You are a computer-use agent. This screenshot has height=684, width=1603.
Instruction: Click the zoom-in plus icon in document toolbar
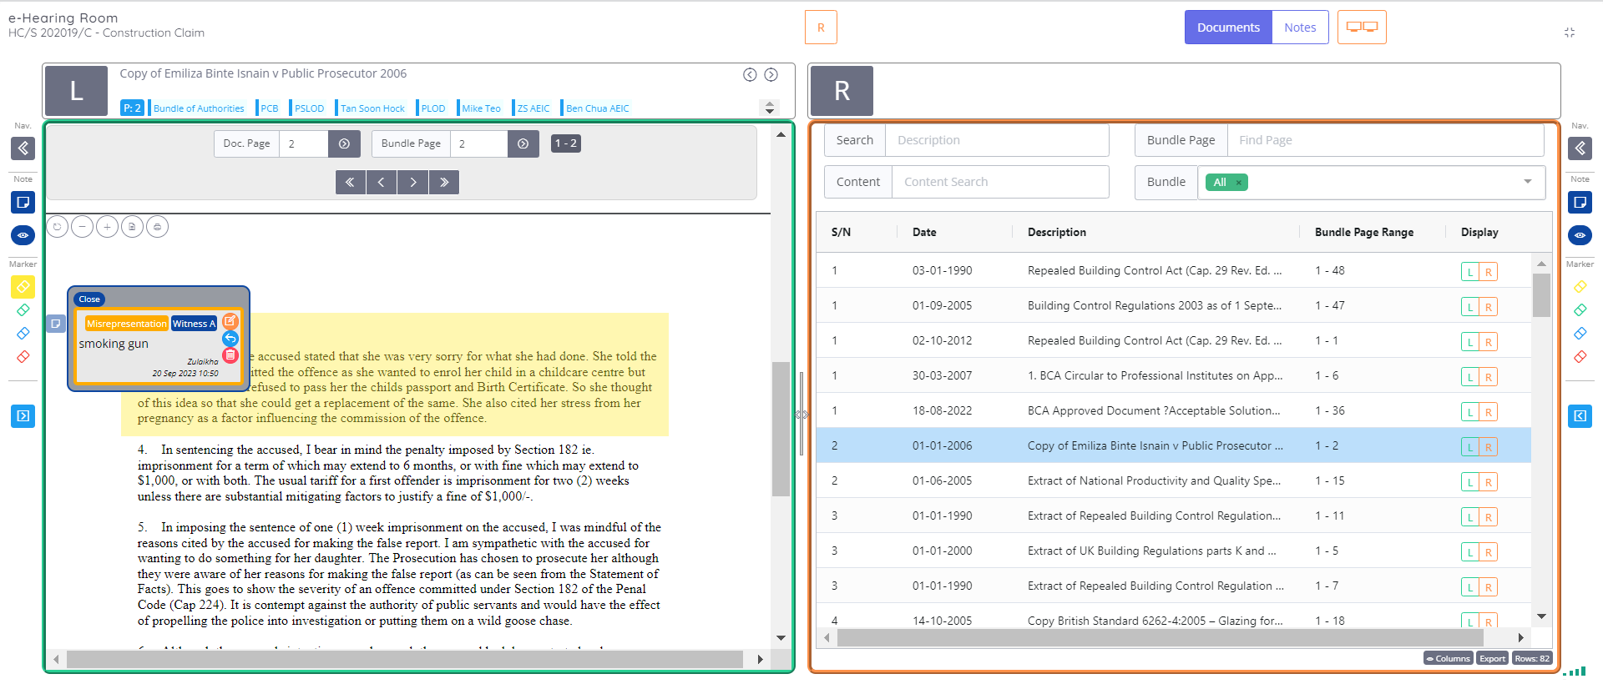(x=107, y=226)
